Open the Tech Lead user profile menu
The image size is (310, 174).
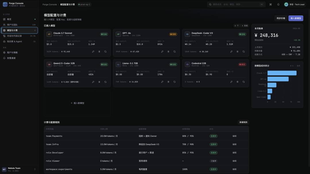(x=294, y=4)
